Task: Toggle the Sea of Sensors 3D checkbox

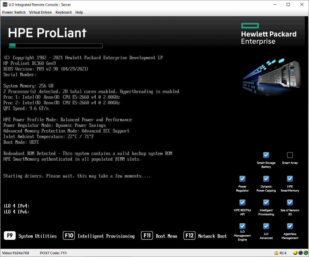Action: 290,202
